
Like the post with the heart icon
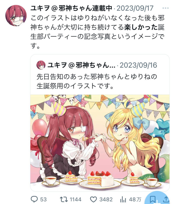94,199
